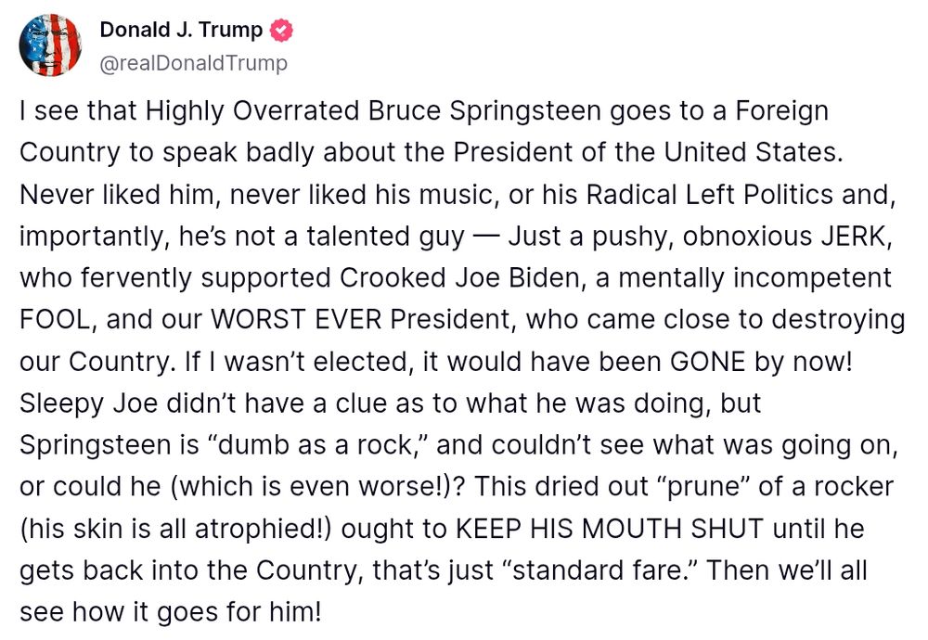Click the capitalized word "FOOL"
This screenshot has width=928, height=640.
[x=55, y=319]
